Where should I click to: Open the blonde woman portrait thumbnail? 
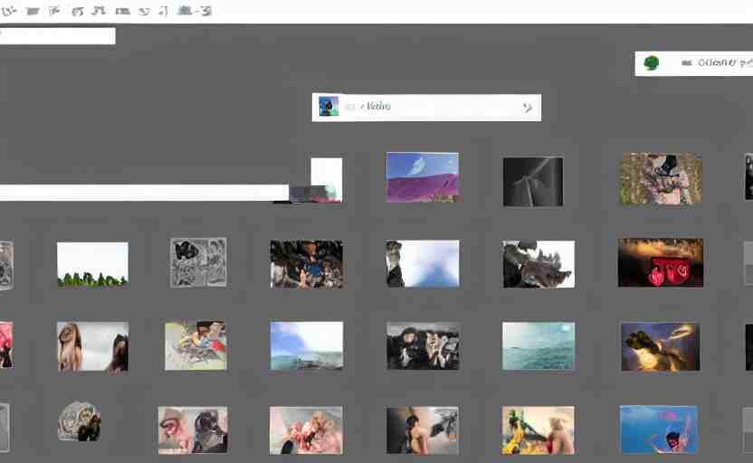pos(91,346)
